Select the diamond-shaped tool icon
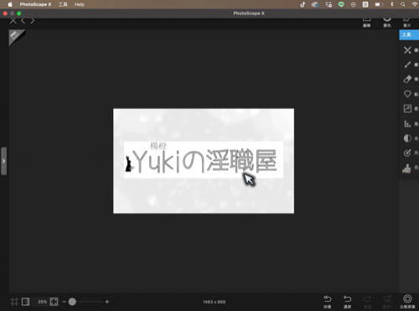Image resolution: width=419 pixels, height=311 pixels. pos(407,94)
